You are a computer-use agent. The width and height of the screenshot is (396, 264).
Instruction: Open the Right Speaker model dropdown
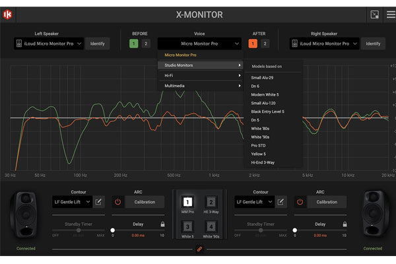pos(325,44)
